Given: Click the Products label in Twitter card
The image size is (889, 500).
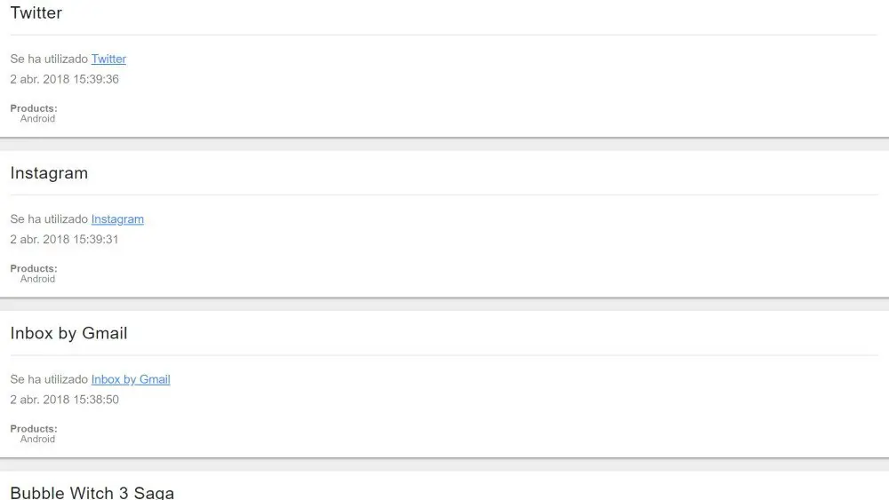Looking at the screenshot, I should point(34,108).
